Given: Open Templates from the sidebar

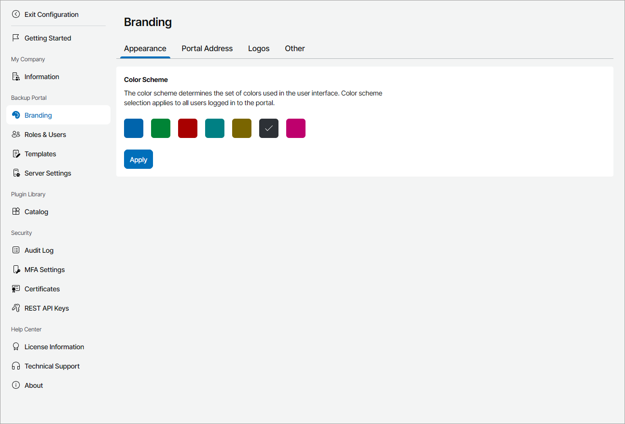Looking at the screenshot, I should [16, 153].
